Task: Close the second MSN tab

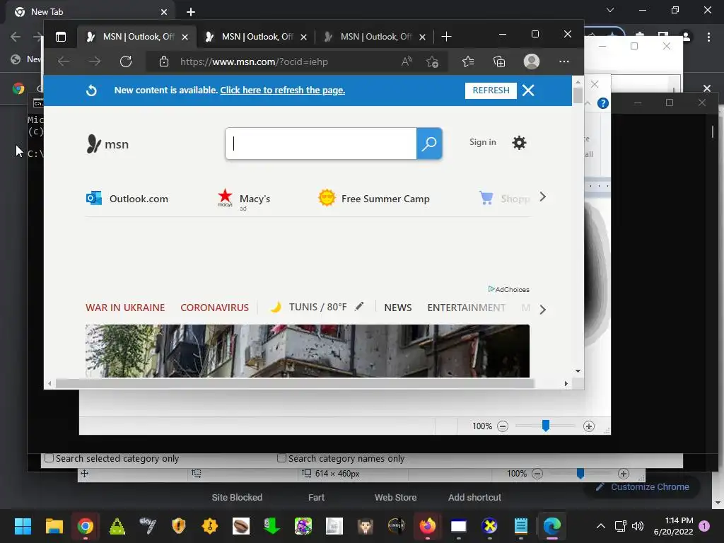Action: click(303, 37)
